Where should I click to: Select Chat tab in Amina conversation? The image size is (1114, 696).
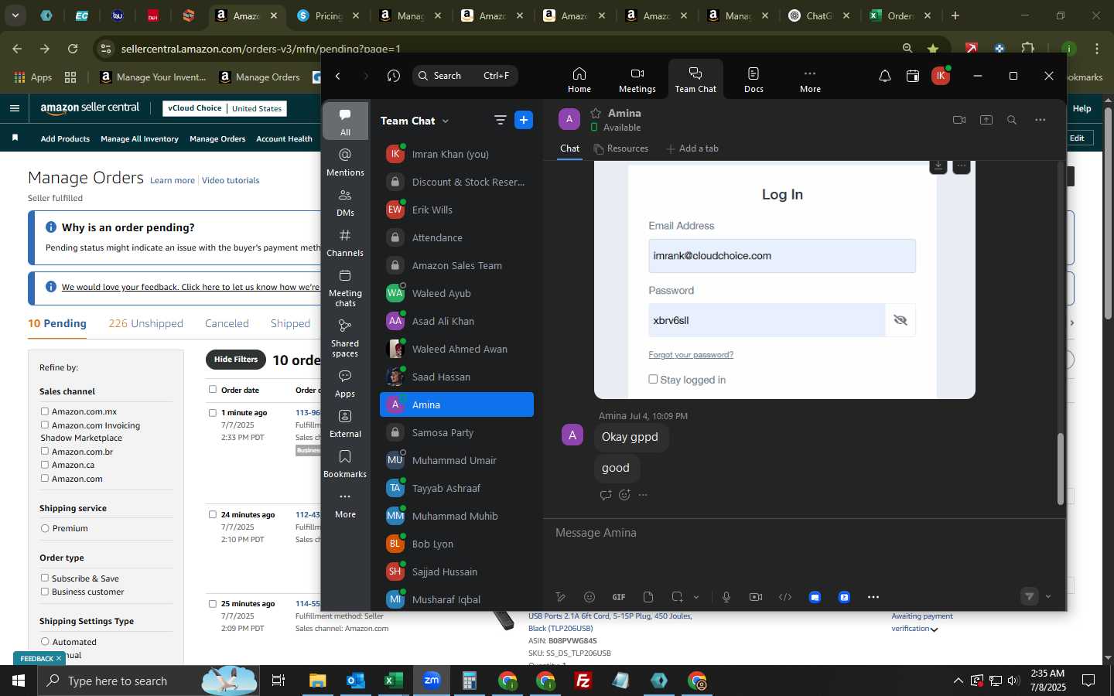(570, 148)
